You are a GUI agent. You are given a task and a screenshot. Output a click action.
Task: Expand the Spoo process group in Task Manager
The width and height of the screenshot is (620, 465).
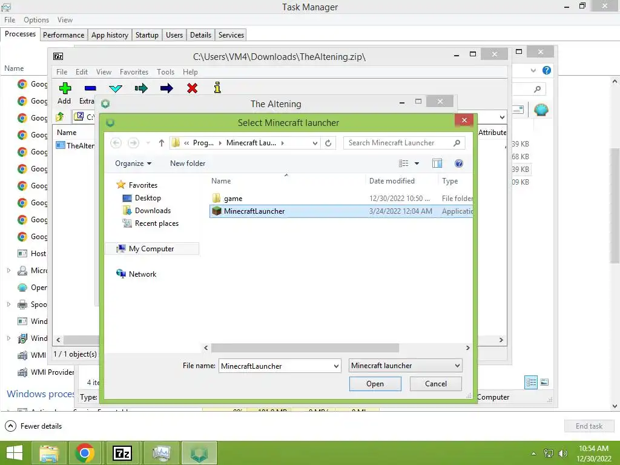pos(8,304)
